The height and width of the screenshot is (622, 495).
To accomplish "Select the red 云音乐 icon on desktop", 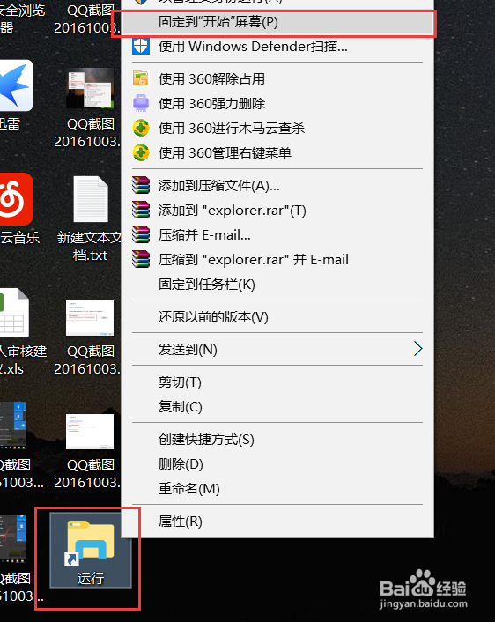I will point(16,199).
